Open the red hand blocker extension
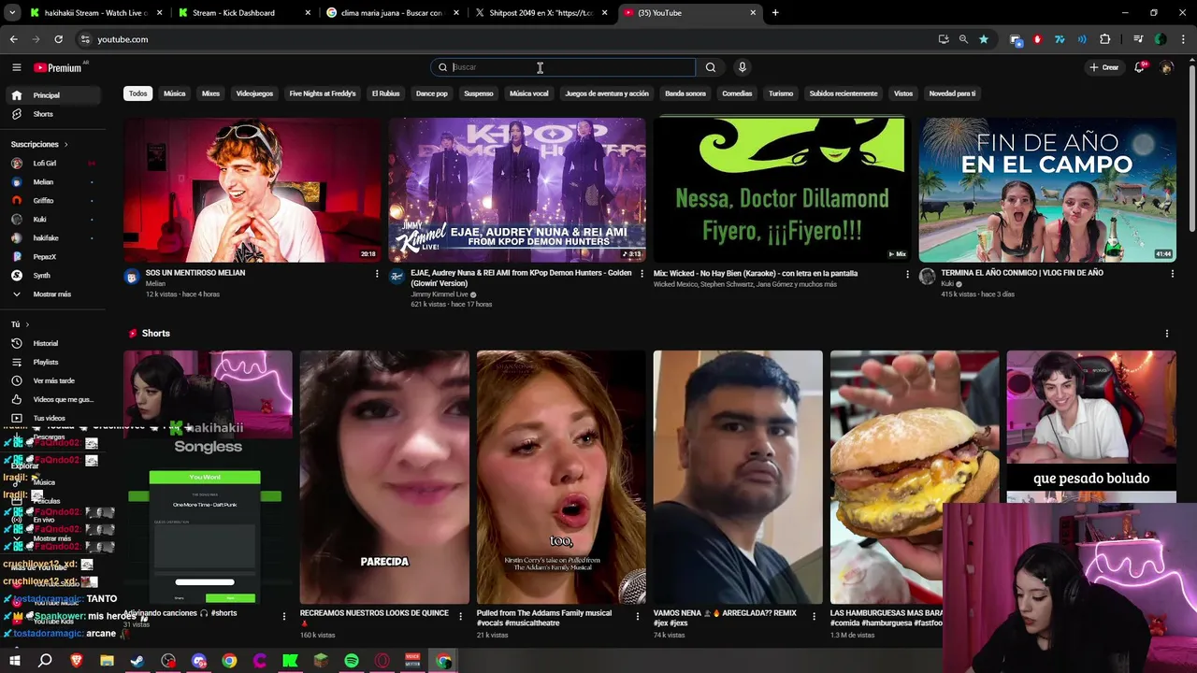Viewport: 1197px width, 673px height. pos(1037,39)
